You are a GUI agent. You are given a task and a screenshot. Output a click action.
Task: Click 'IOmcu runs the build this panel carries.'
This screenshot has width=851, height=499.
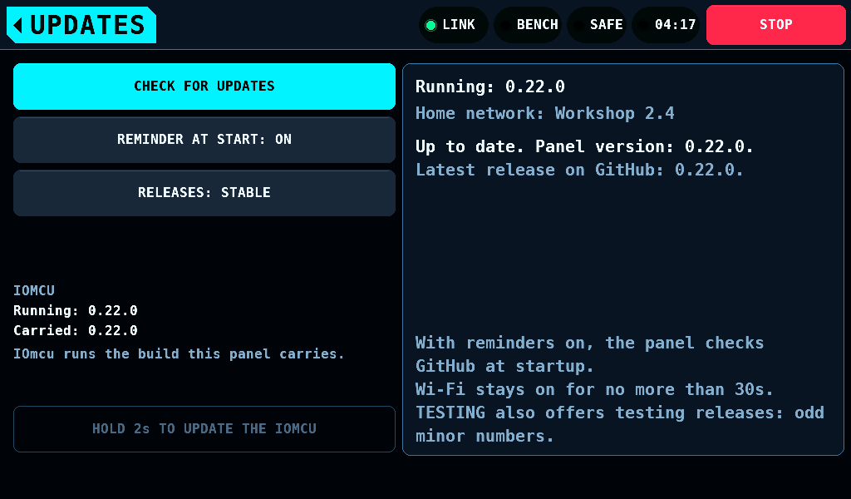[x=179, y=354]
